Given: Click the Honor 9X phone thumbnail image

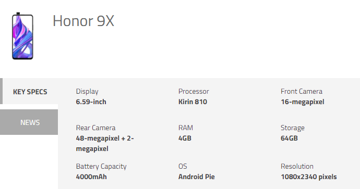Looking at the screenshot, I should tap(22, 36).
